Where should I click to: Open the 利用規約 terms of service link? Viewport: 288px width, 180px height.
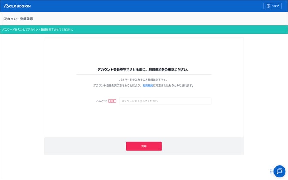[x=148, y=86]
